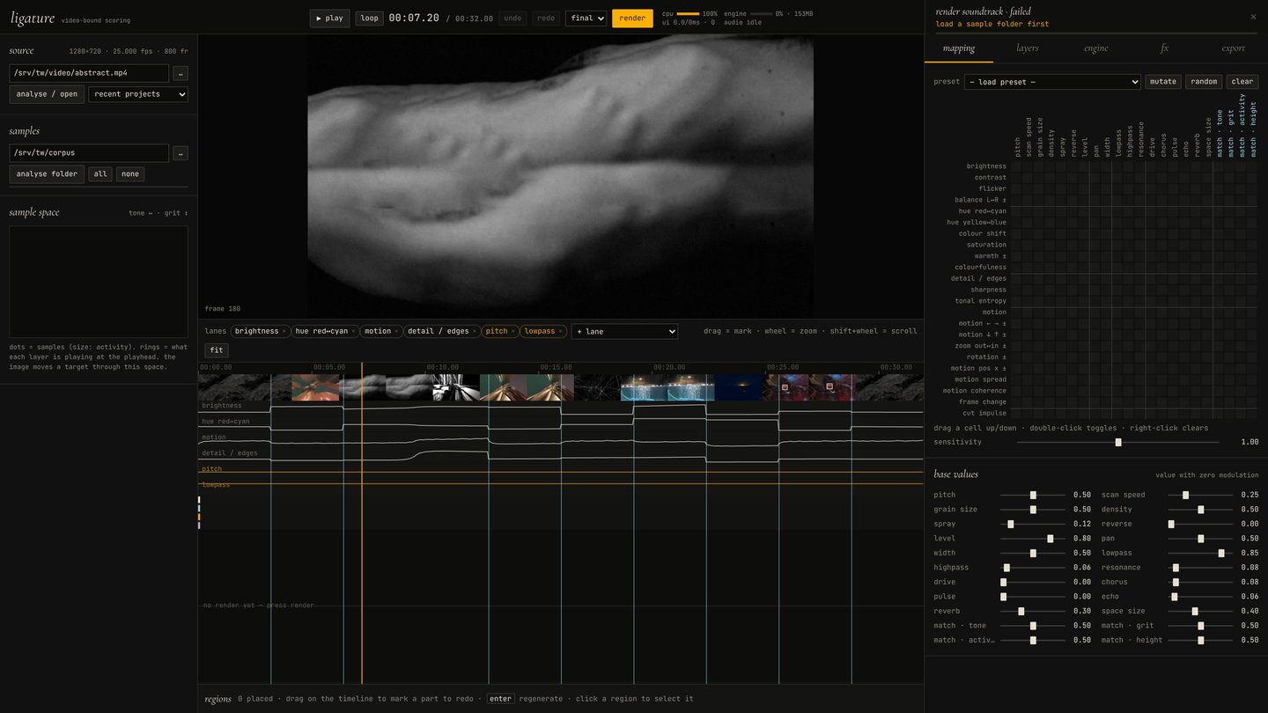1268x713 pixels.
Task: Switch to the mapping tab
Action: pos(959,48)
